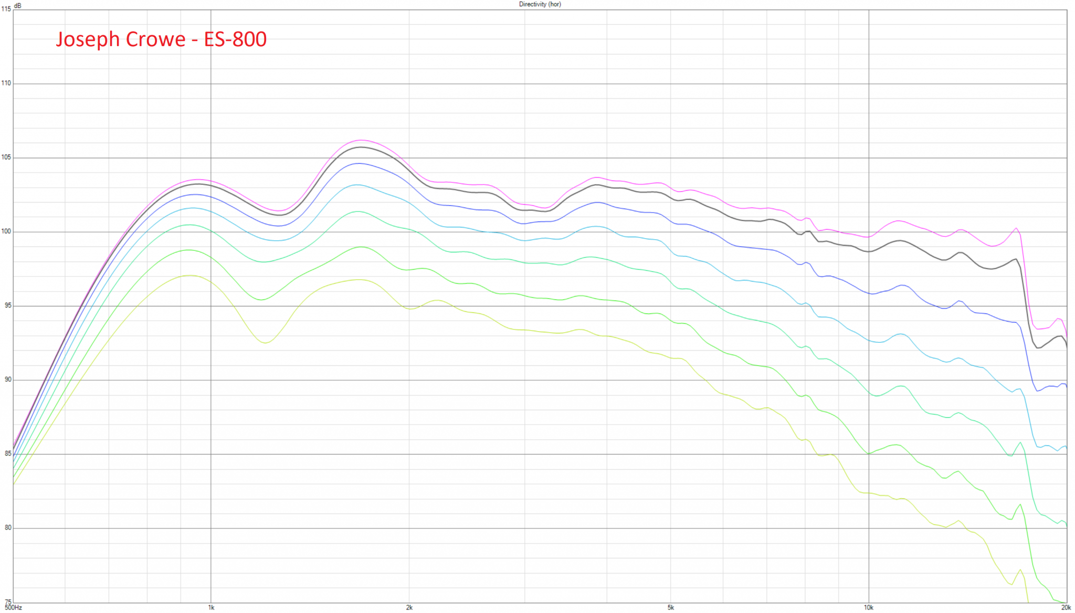The image size is (1075, 613).
Task: Click the 100 dB axis label
Action: pyautogui.click(x=6, y=231)
